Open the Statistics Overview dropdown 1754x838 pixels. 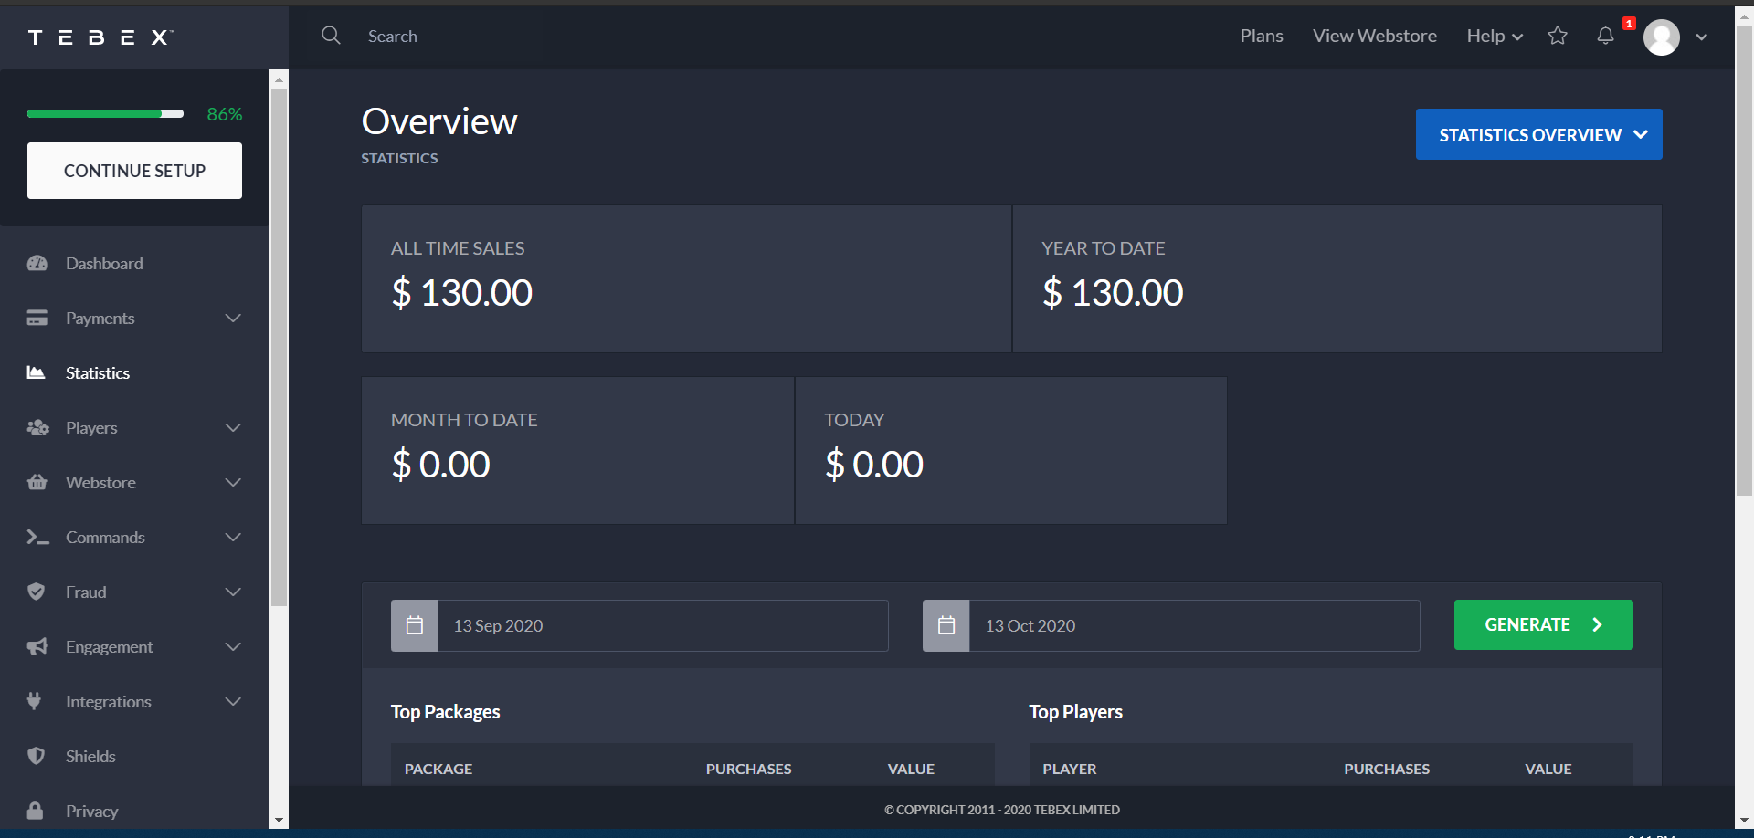(x=1539, y=134)
